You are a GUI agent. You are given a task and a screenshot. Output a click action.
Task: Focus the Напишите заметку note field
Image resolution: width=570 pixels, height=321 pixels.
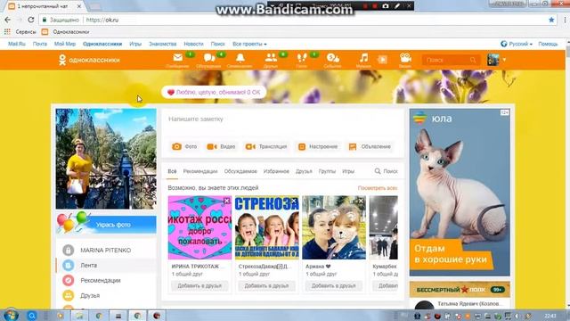(283, 119)
